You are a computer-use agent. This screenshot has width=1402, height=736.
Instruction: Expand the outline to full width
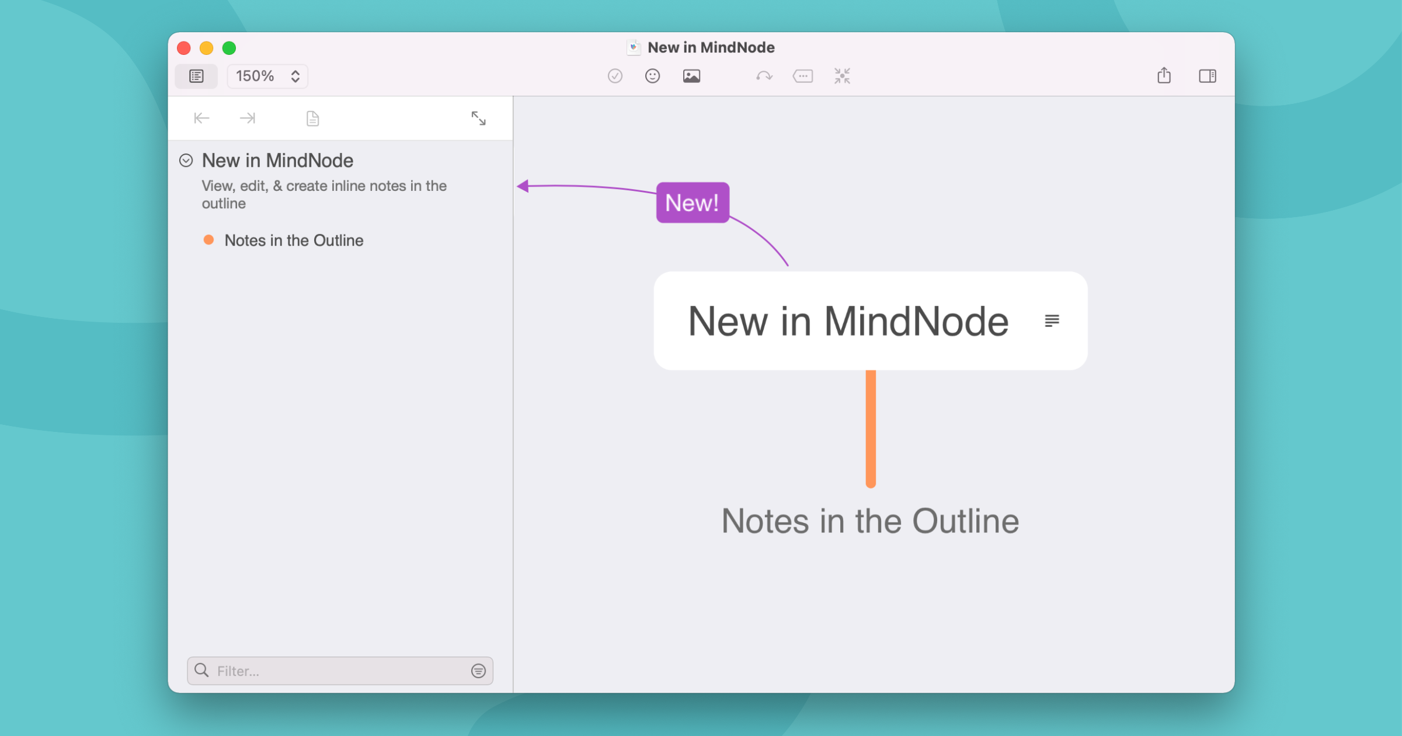coord(478,118)
